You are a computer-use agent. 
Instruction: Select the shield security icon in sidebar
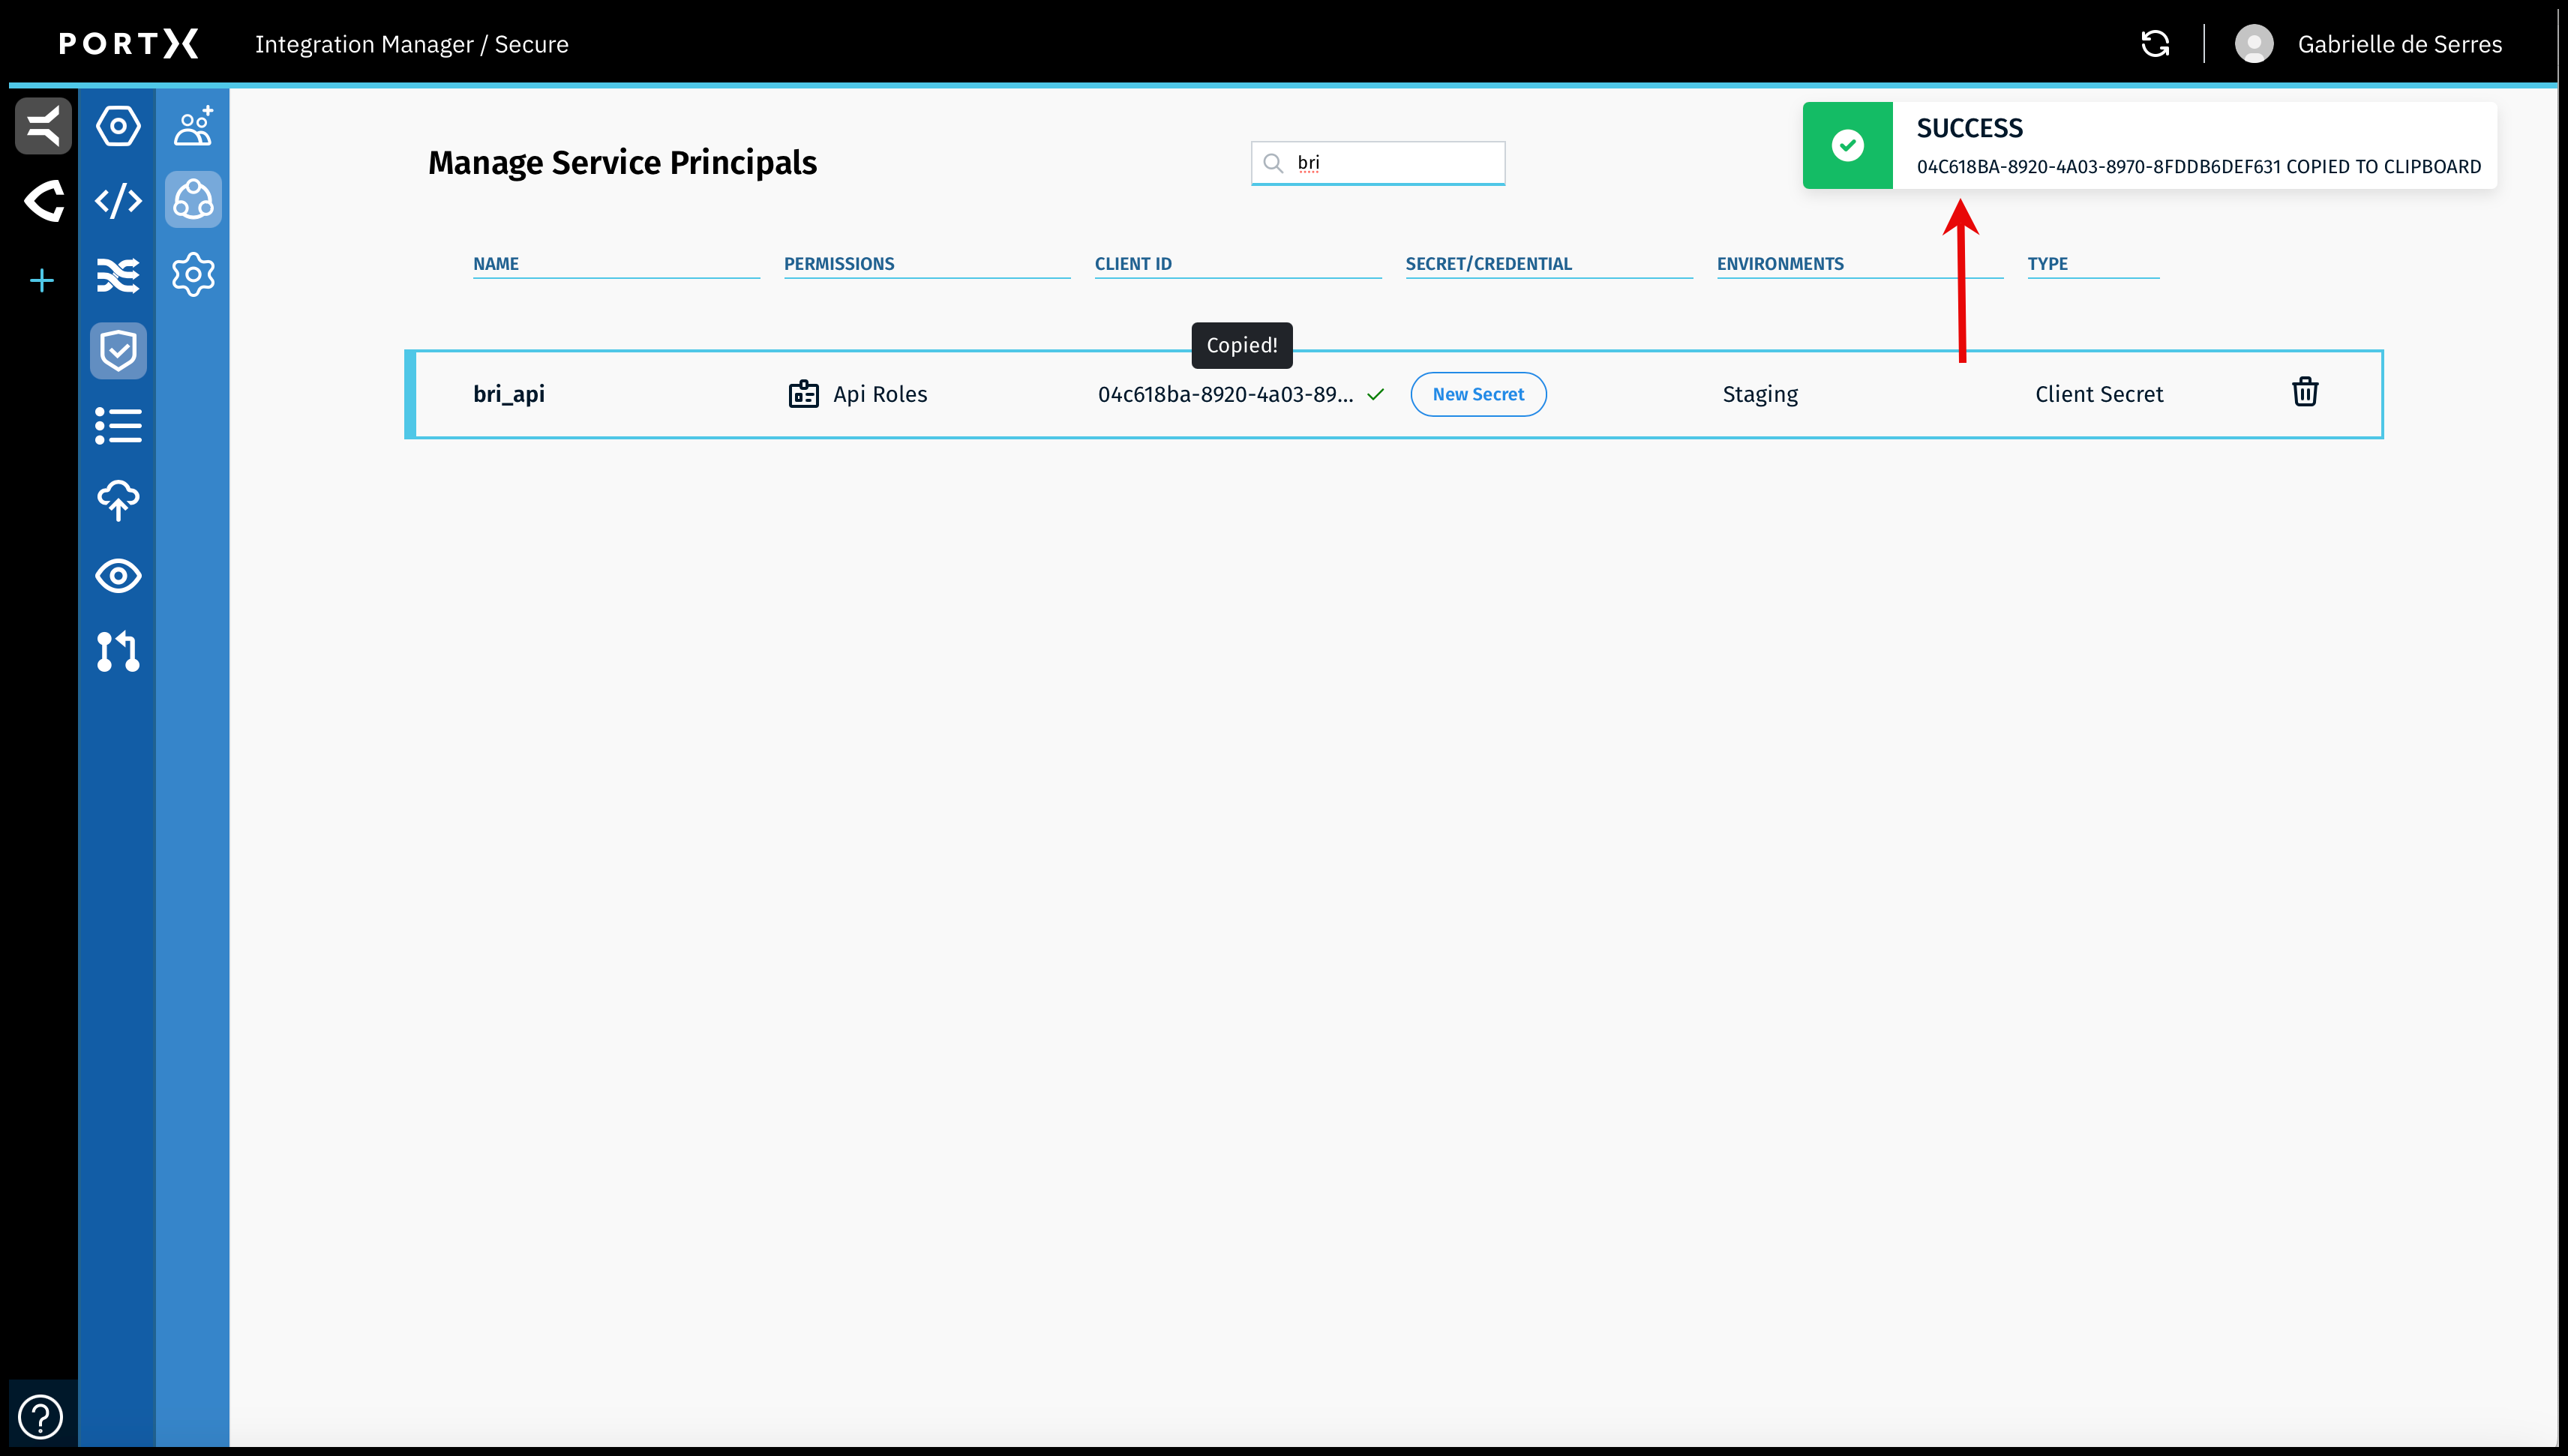(x=118, y=350)
